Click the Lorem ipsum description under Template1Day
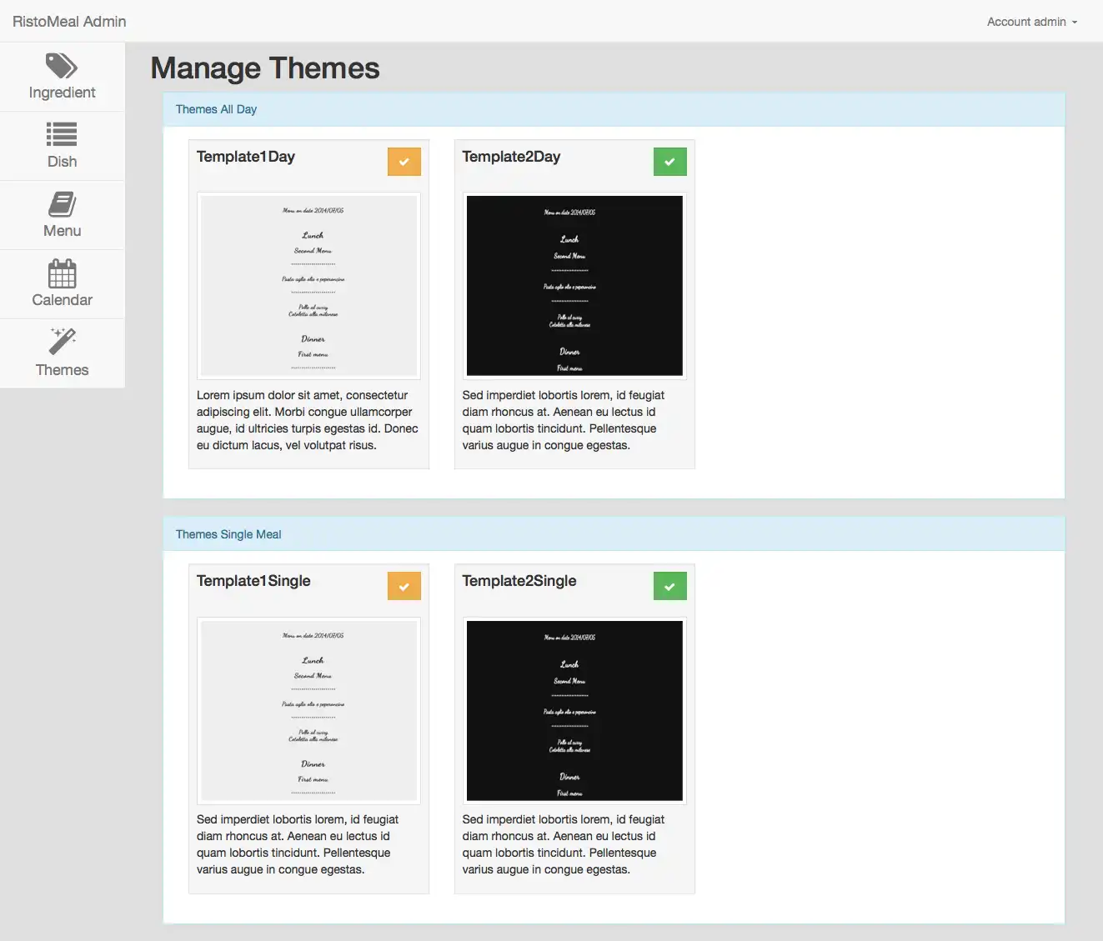 (308, 420)
